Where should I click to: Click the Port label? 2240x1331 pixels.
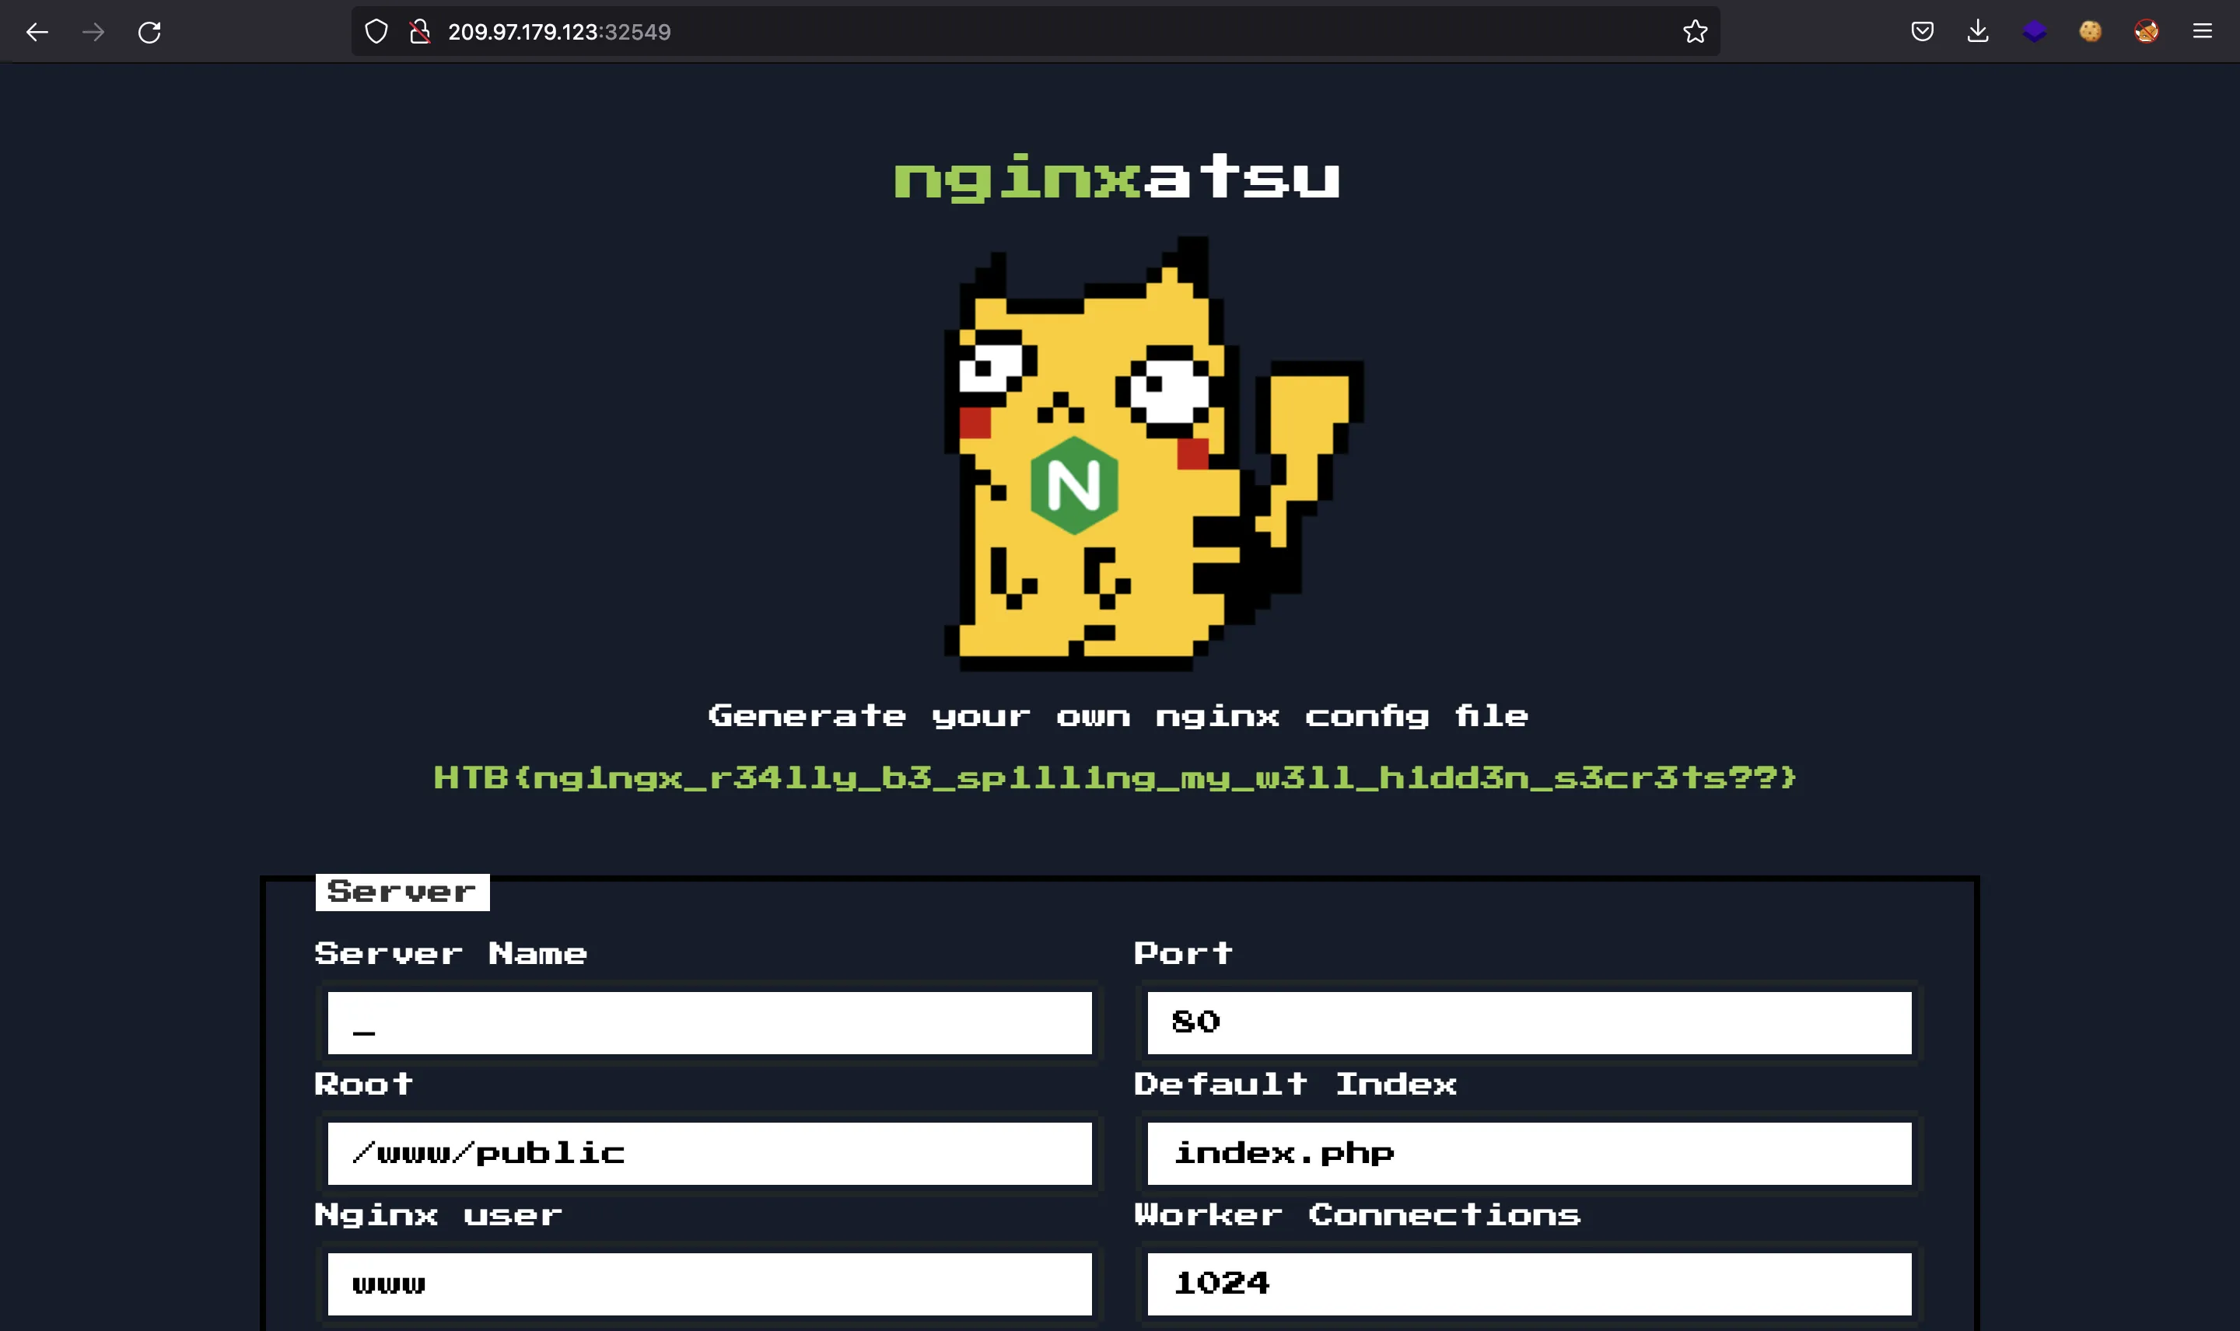(x=1183, y=953)
